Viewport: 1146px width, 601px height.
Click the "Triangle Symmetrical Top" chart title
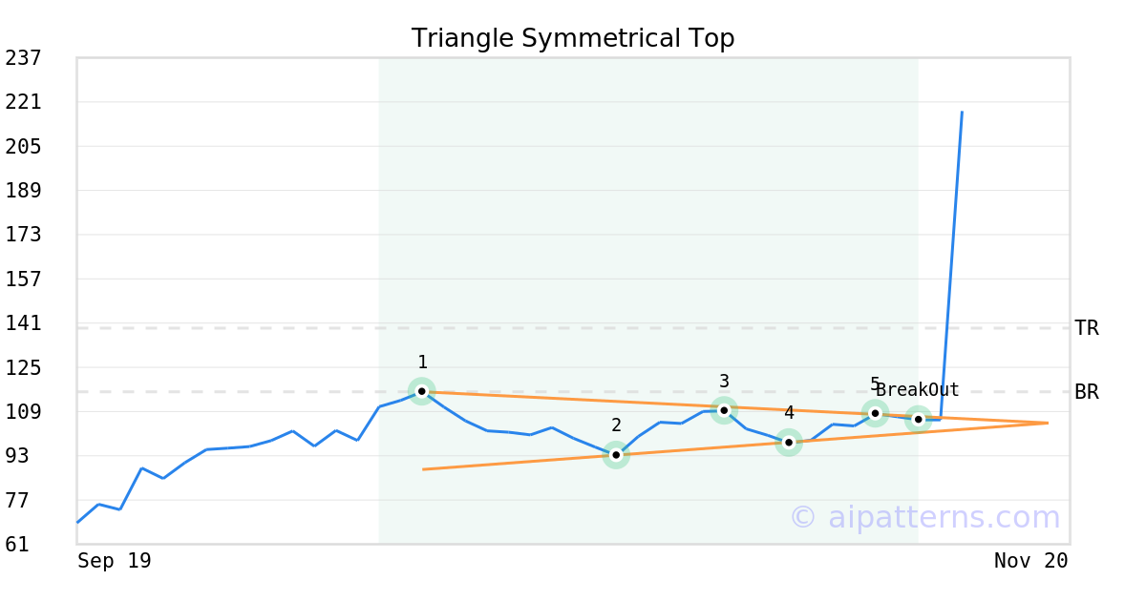pos(573,38)
